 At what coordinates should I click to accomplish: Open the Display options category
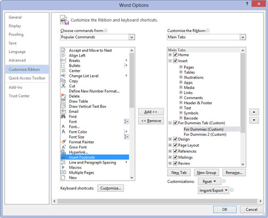pos(15,26)
